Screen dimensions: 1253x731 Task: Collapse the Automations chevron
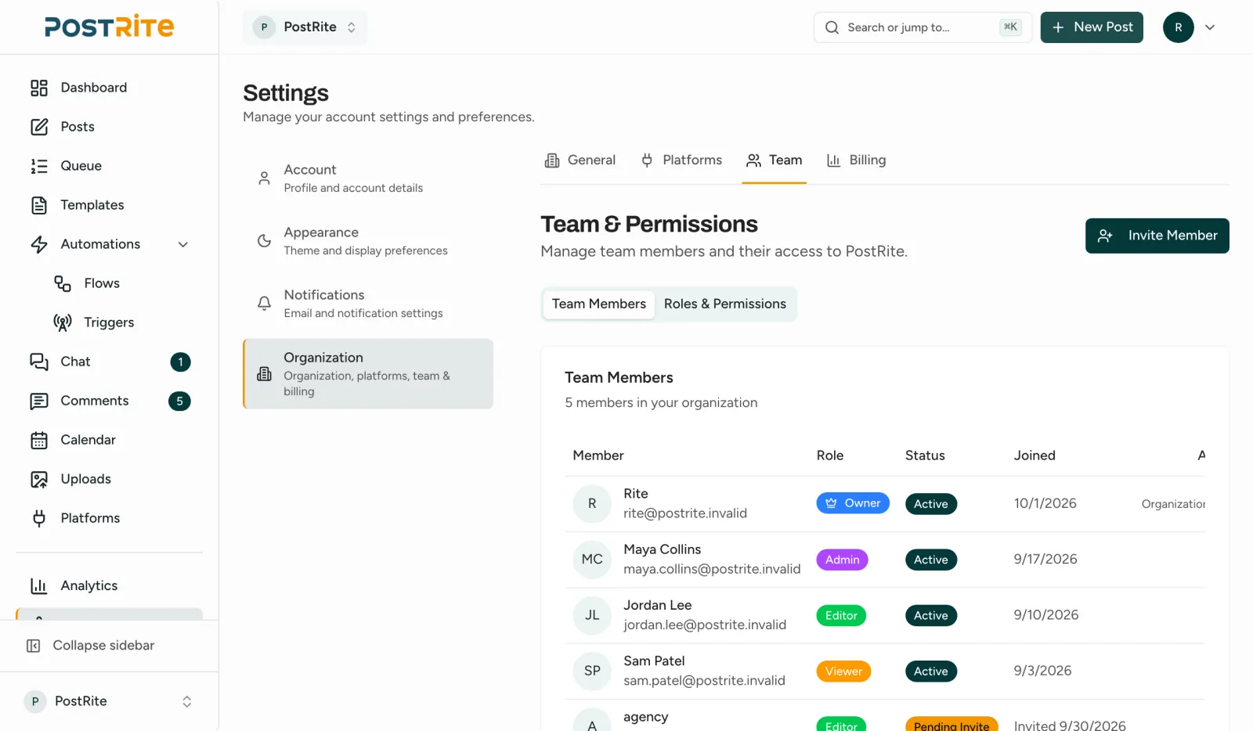[x=183, y=244]
